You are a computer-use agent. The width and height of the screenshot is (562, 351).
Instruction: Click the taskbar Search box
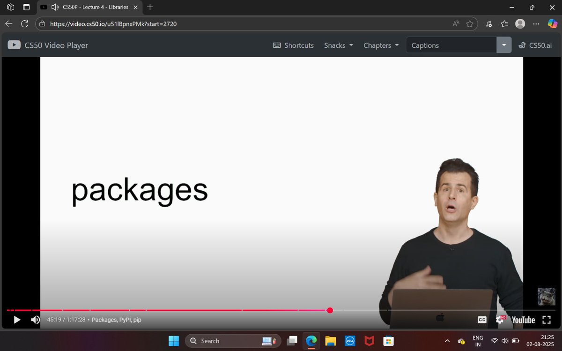coord(233,341)
